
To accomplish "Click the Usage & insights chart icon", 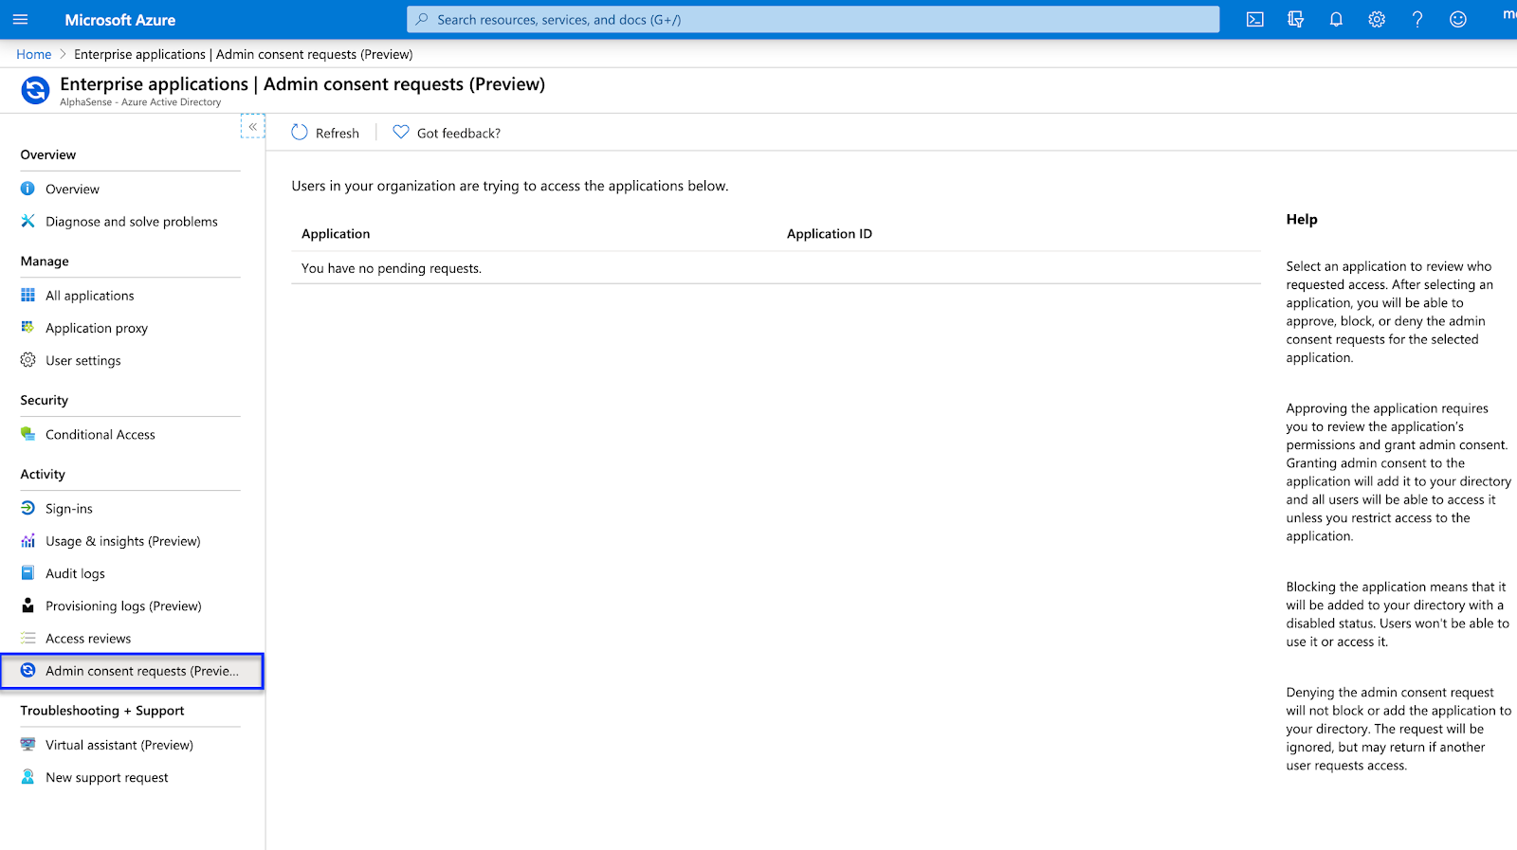I will [27, 541].
